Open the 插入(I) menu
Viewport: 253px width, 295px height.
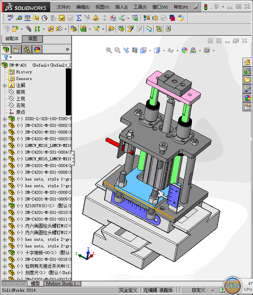(121, 7)
